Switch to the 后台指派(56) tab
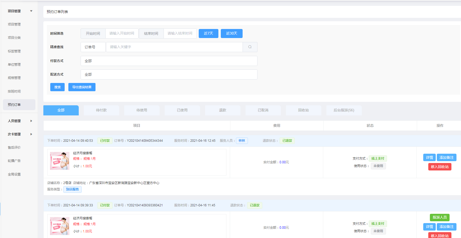 [344, 110]
